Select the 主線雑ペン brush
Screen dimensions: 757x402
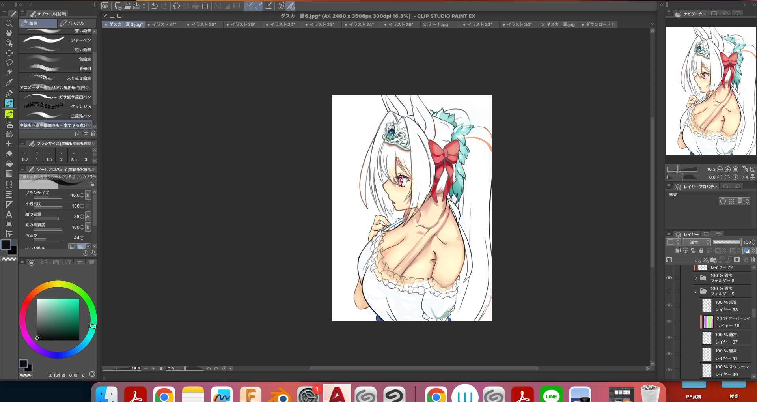pos(55,116)
